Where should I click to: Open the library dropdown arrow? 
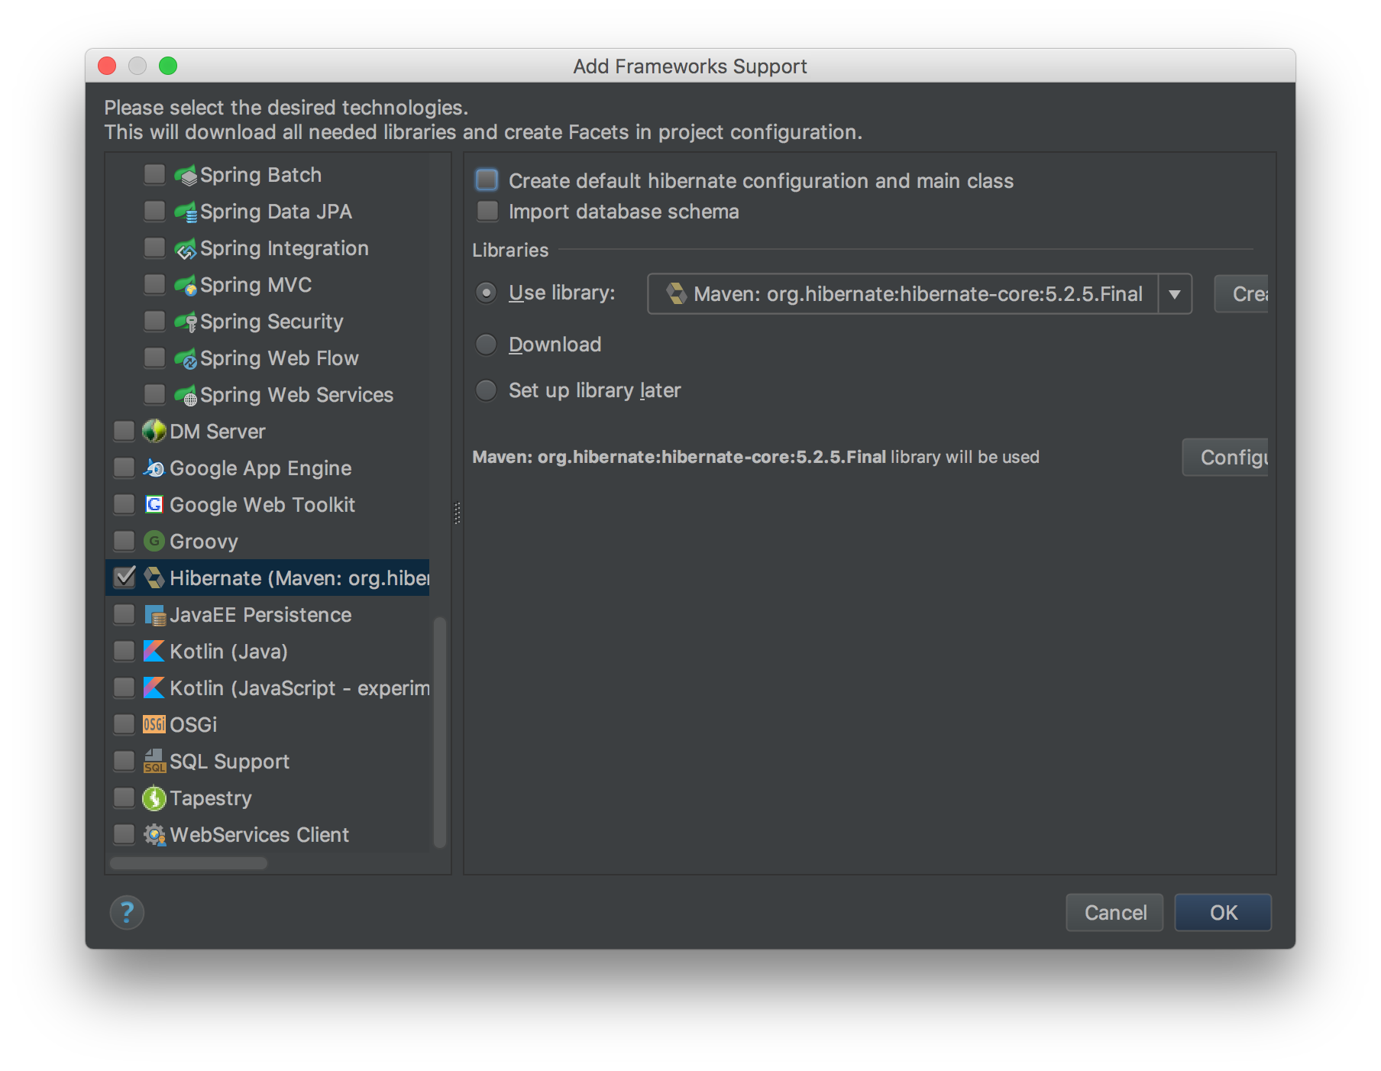[1175, 294]
